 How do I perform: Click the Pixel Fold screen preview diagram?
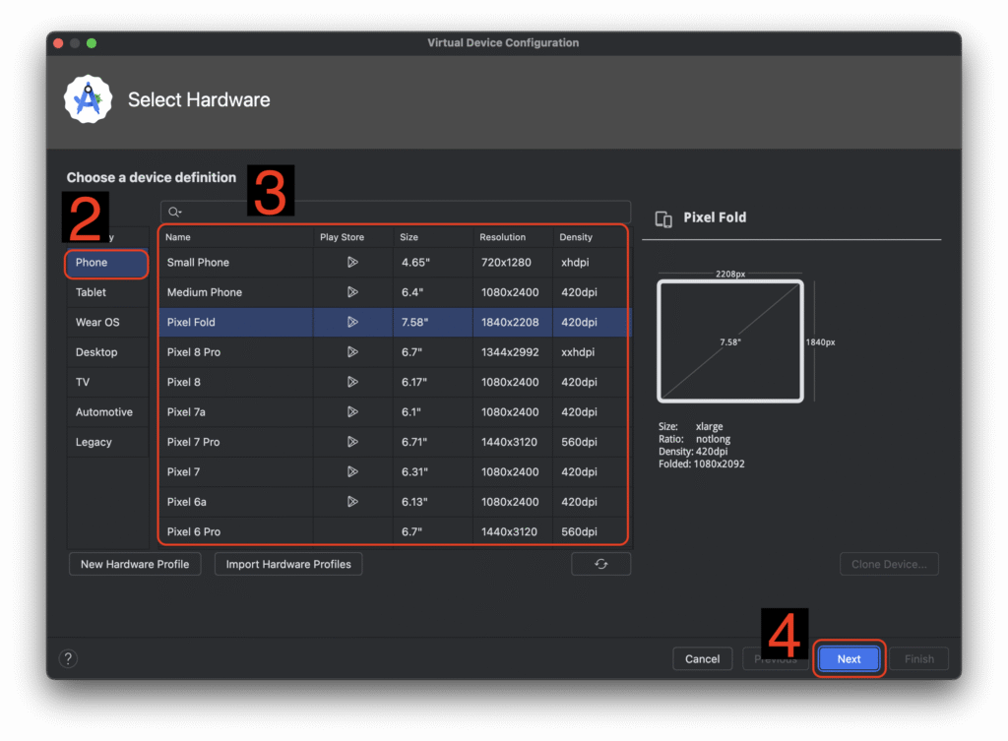coord(730,341)
